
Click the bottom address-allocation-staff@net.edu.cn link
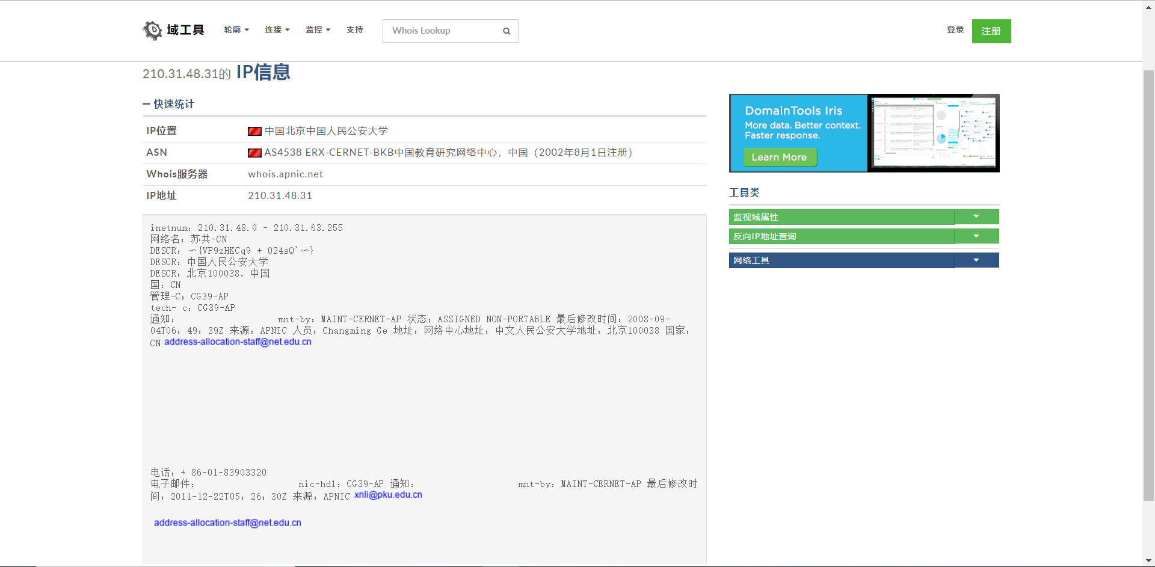[227, 523]
